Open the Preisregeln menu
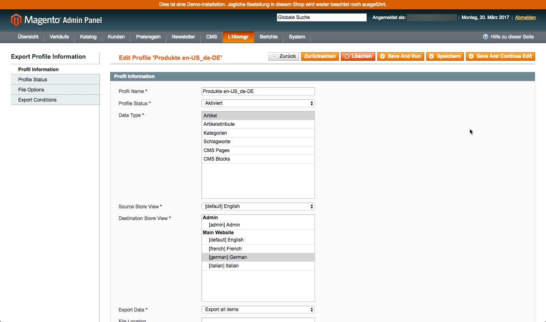The height and width of the screenshot is (322, 546). click(x=148, y=37)
